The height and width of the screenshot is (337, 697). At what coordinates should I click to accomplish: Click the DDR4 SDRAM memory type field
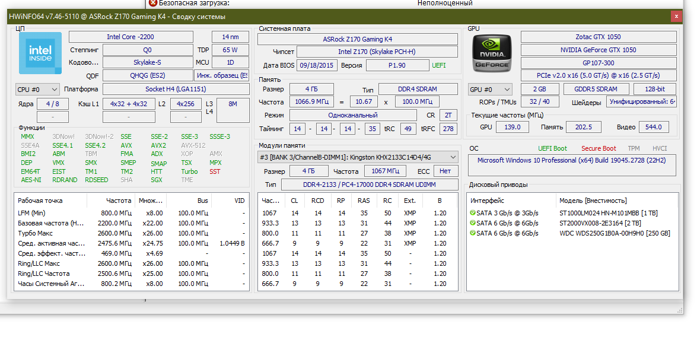(x=418, y=90)
